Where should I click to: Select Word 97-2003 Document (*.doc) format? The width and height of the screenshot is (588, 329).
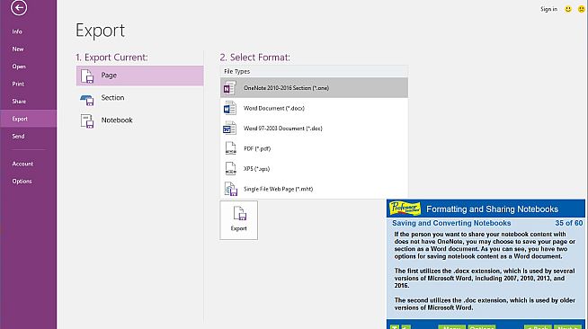(314, 129)
